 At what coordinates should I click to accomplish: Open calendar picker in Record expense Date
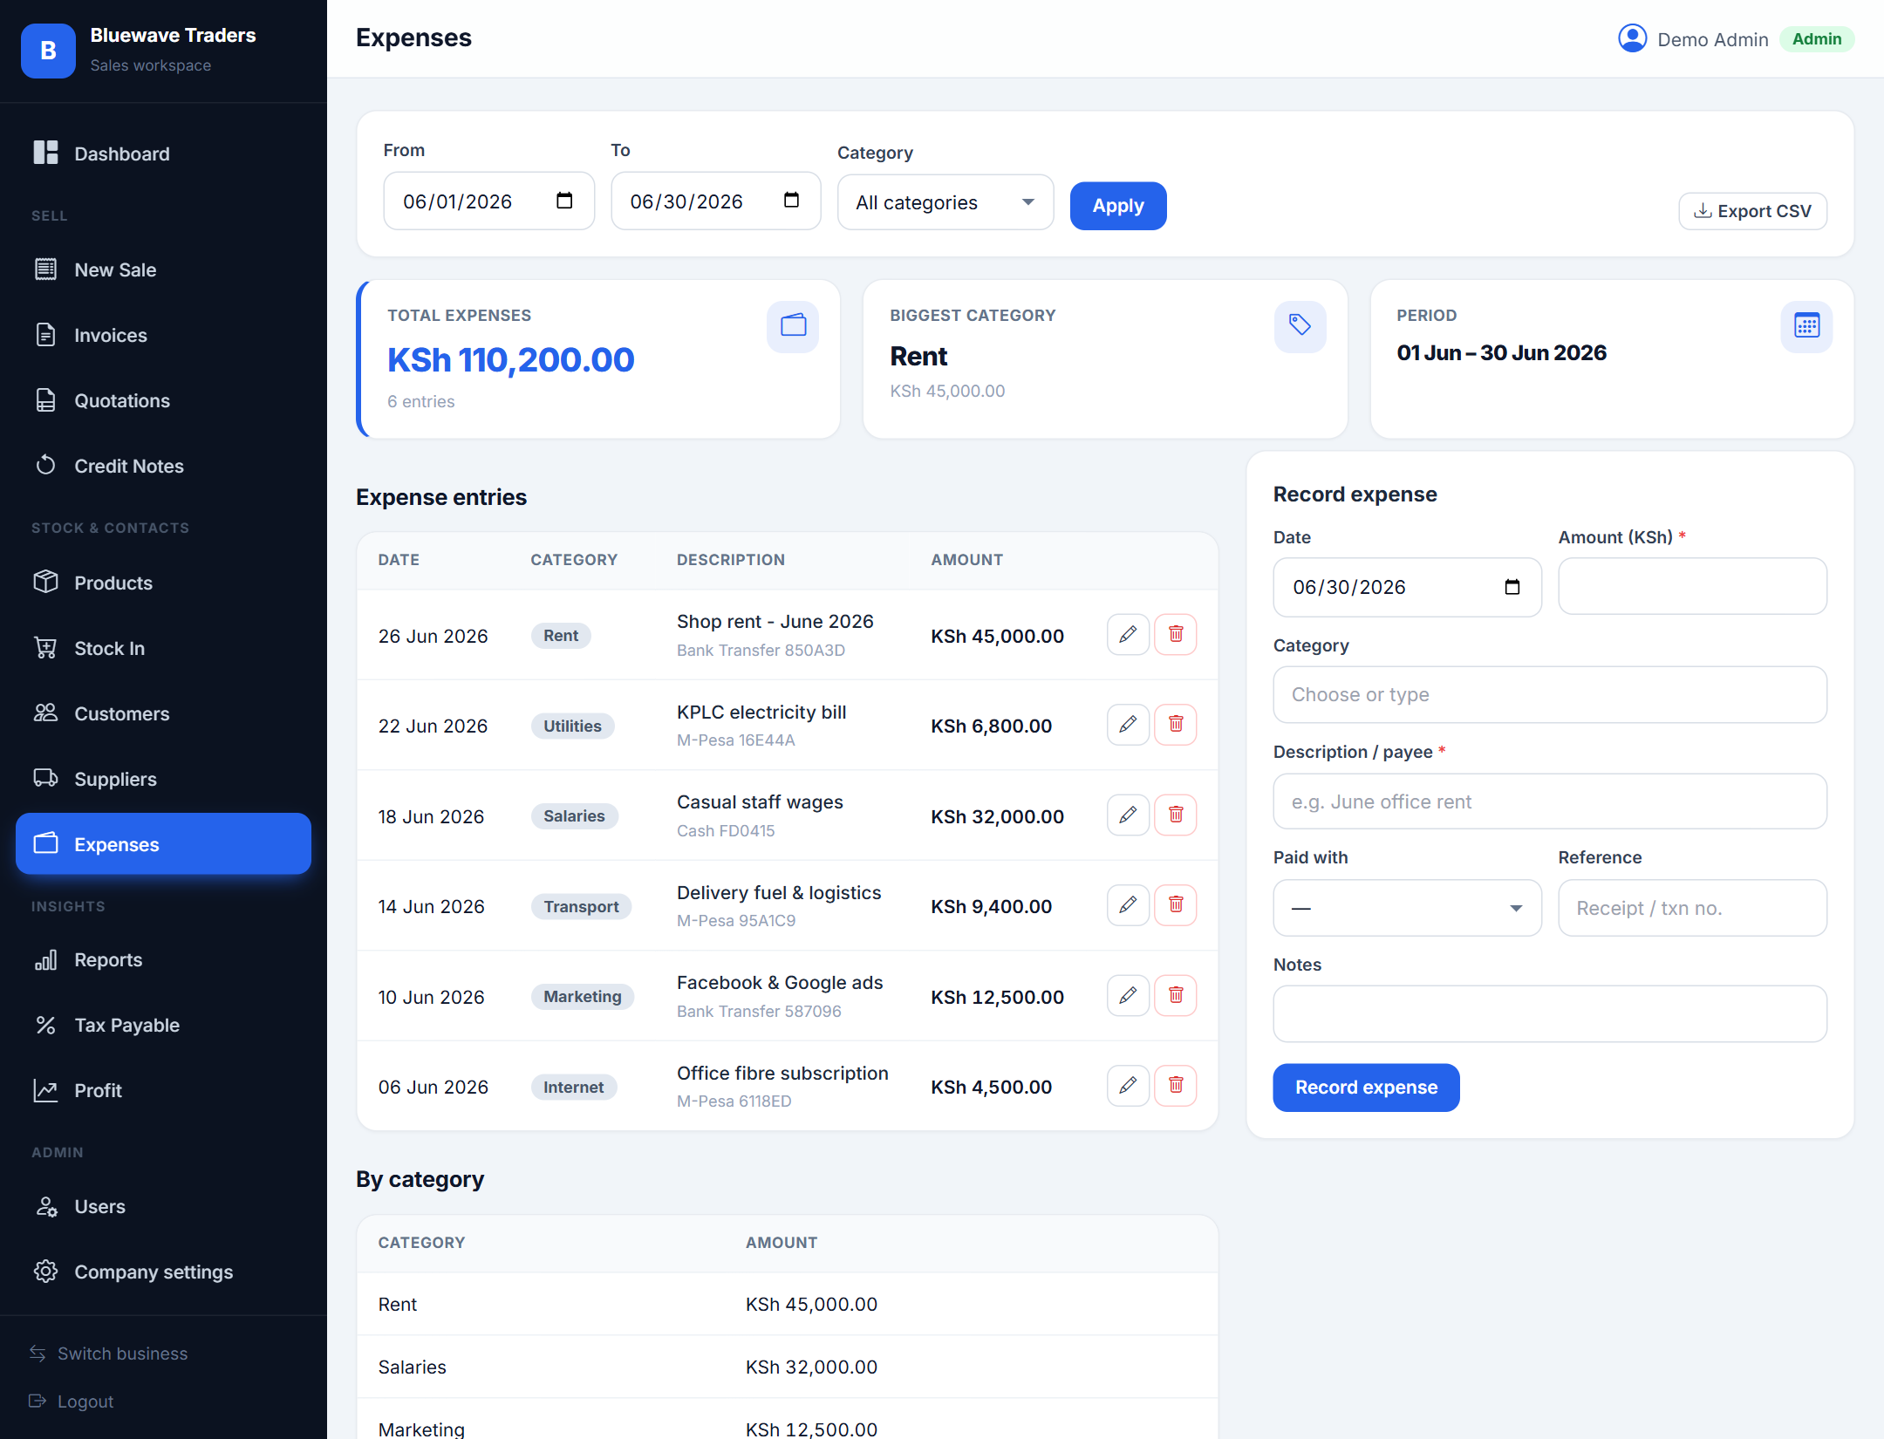1512,587
